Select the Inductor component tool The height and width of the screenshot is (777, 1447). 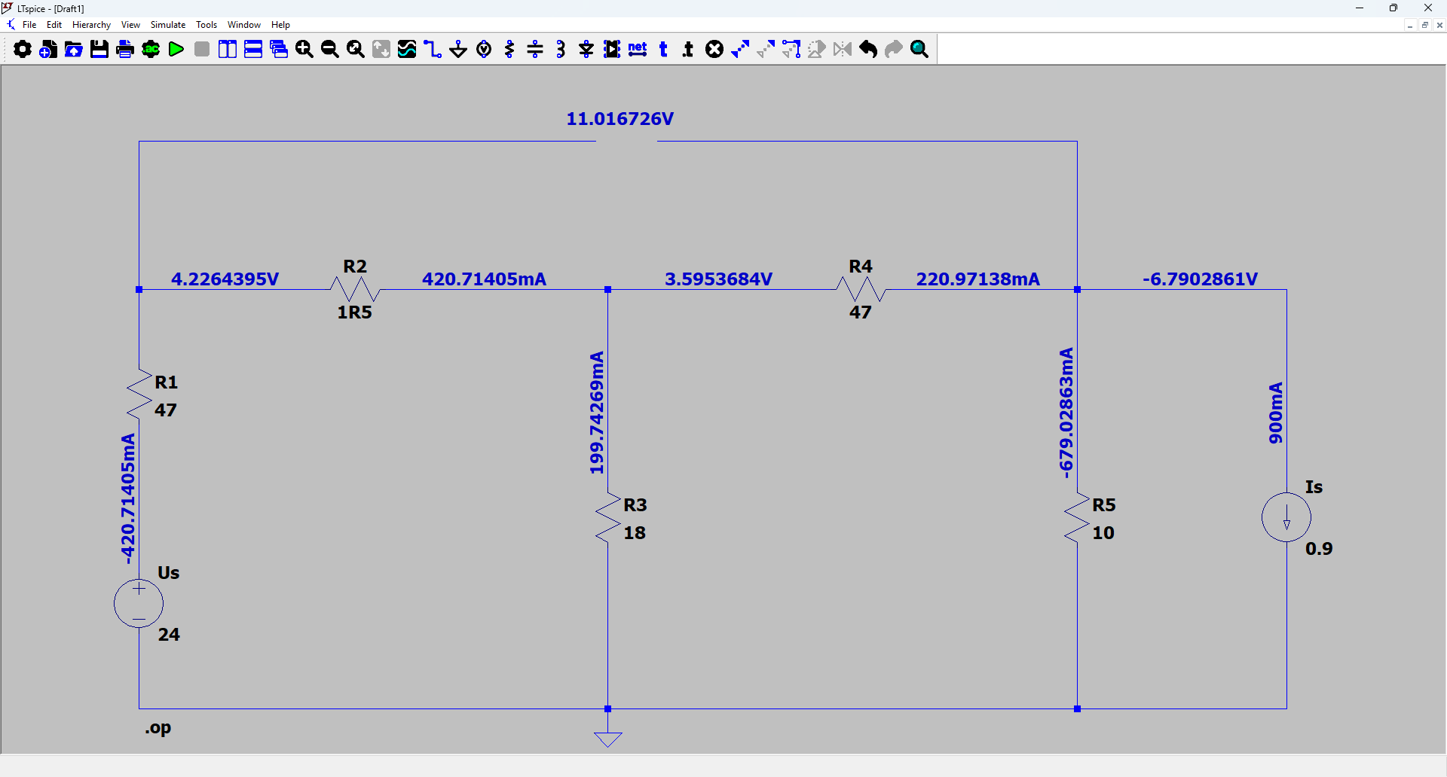tap(561, 50)
